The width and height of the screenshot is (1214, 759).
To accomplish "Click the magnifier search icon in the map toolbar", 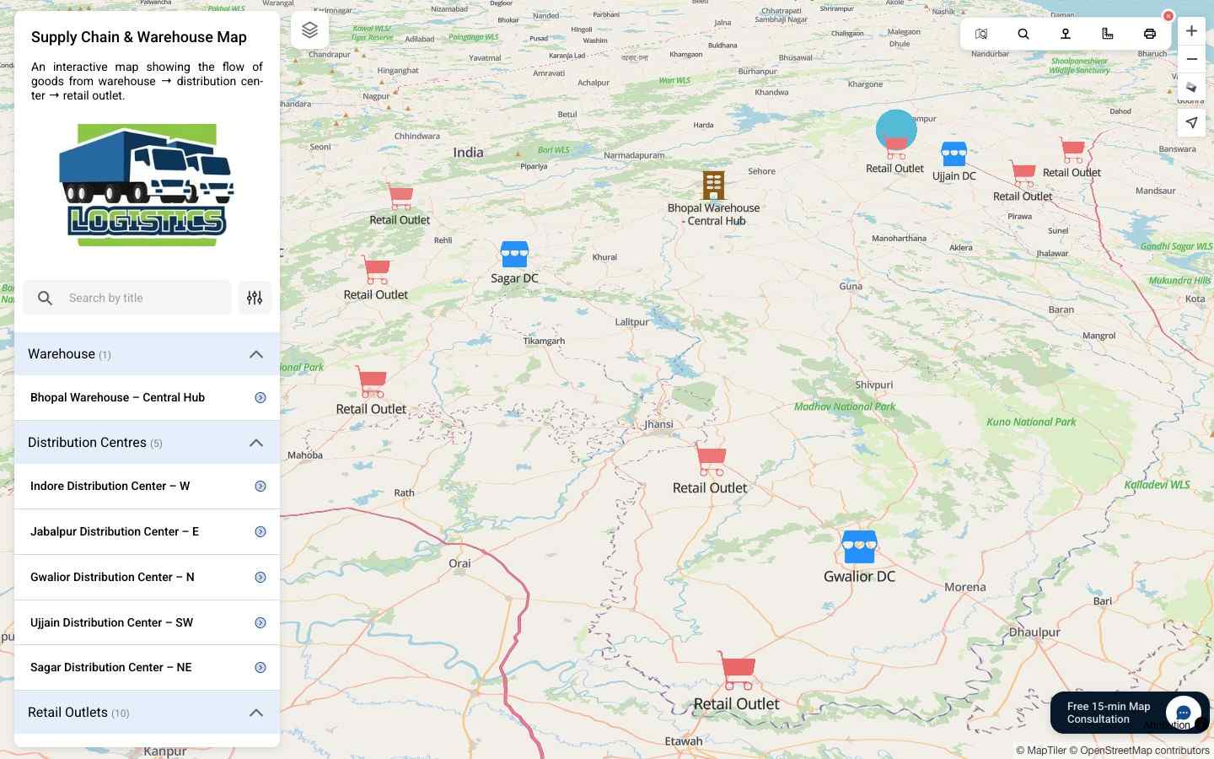I will pos(1023,34).
